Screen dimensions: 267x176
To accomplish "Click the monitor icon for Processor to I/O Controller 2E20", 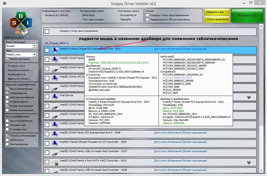I will pyautogui.click(x=55, y=143).
